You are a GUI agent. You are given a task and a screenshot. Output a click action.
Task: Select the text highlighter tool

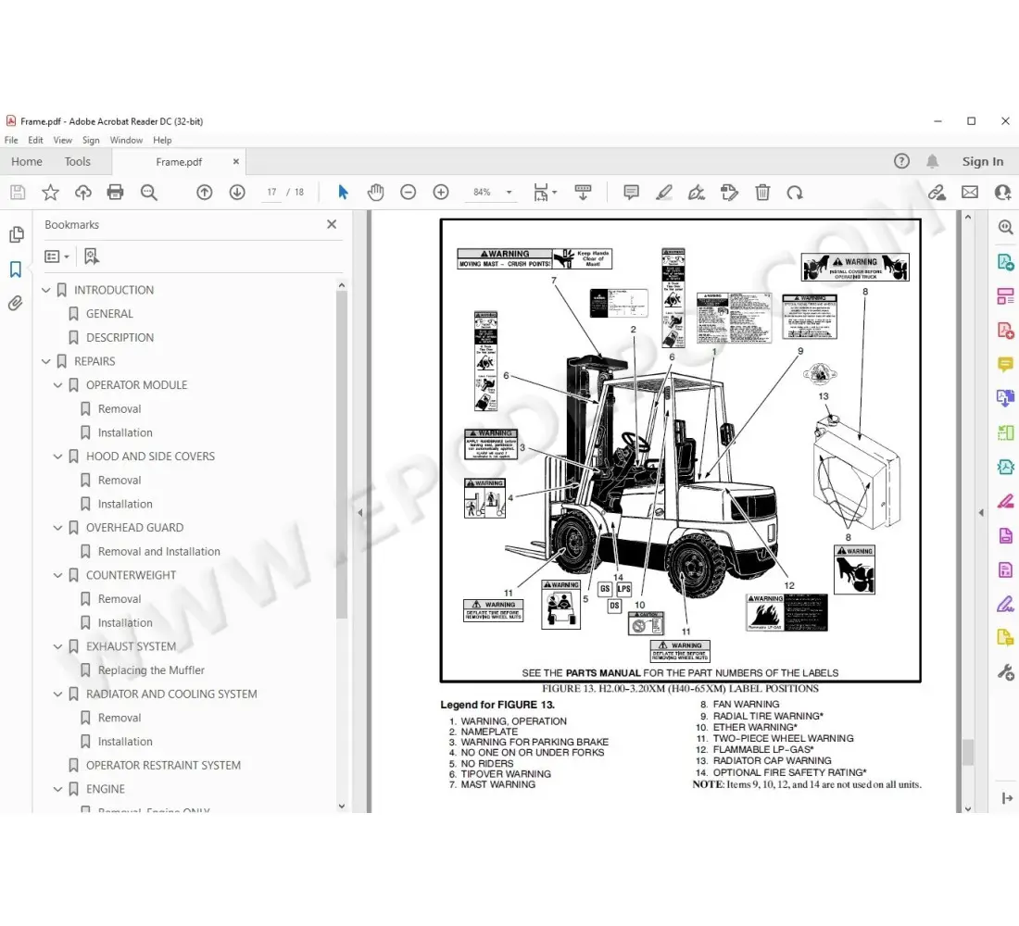[664, 192]
